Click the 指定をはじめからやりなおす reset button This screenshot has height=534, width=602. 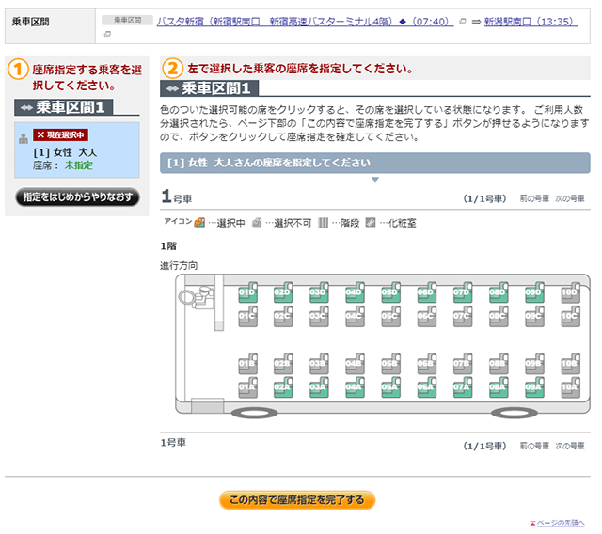click(72, 197)
